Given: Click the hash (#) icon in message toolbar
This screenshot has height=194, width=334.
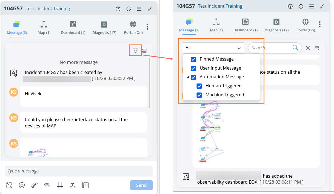Looking at the screenshot, I should (60, 185).
